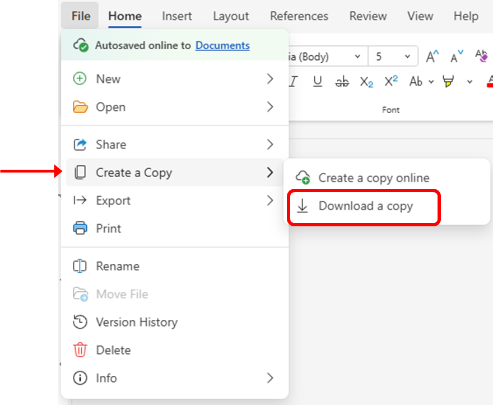
Task: Expand the Create a Copy chevron
Action: pyautogui.click(x=270, y=173)
